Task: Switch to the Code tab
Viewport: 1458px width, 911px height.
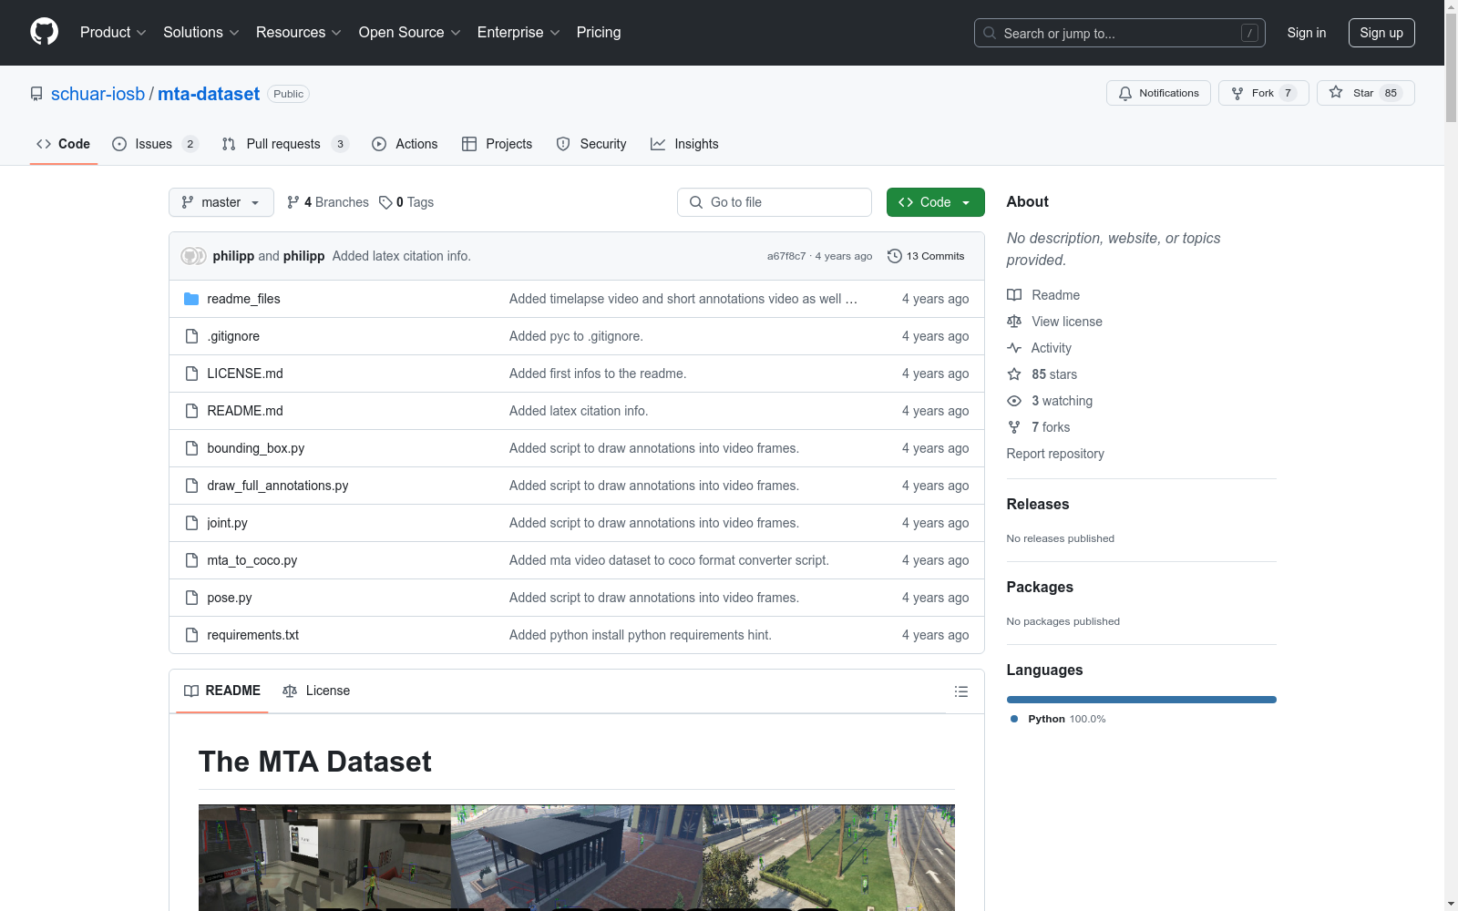Action: 64,144
